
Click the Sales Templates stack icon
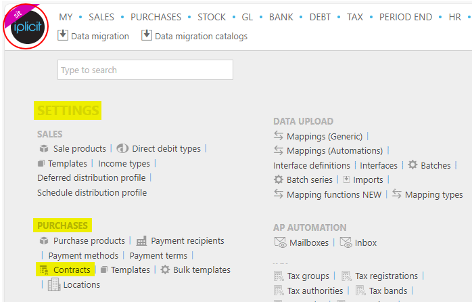(x=41, y=163)
